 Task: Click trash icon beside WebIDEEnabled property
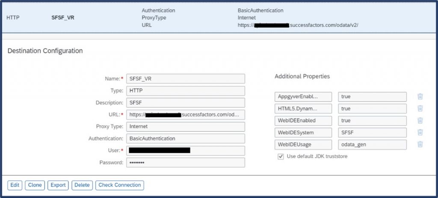tap(420, 121)
